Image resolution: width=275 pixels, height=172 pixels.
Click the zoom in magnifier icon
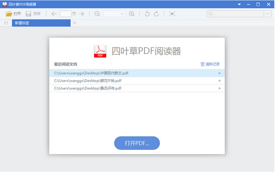point(132,14)
